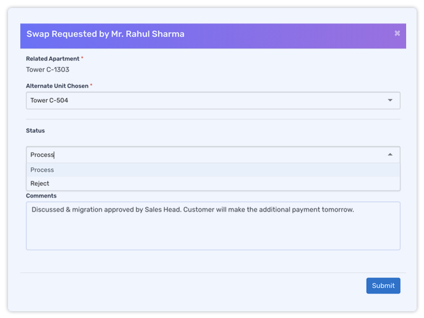
Task: Click the red required asterisk beside Related Apartment
Action: [x=82, y=58]
